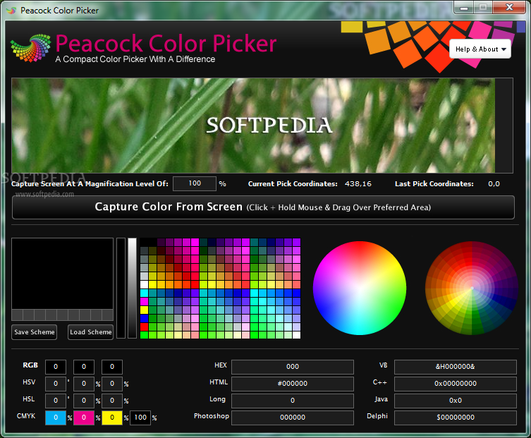This screenshot has height=438, width=531.
Task: Click the Java code field 0x0
Action: 456,401
